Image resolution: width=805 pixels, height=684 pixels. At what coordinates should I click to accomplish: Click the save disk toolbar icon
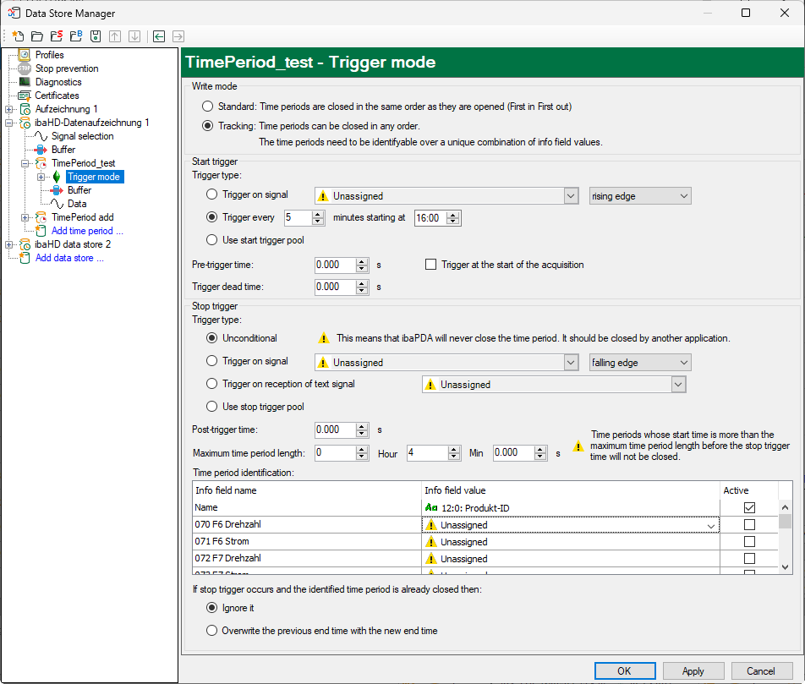pos(96,36)
